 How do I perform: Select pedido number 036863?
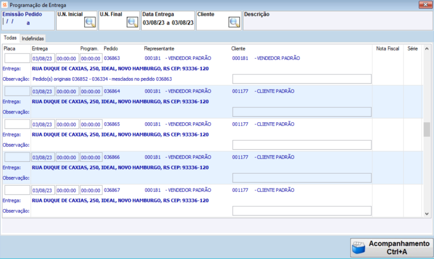pyautogui.click(x=112, y=58)
